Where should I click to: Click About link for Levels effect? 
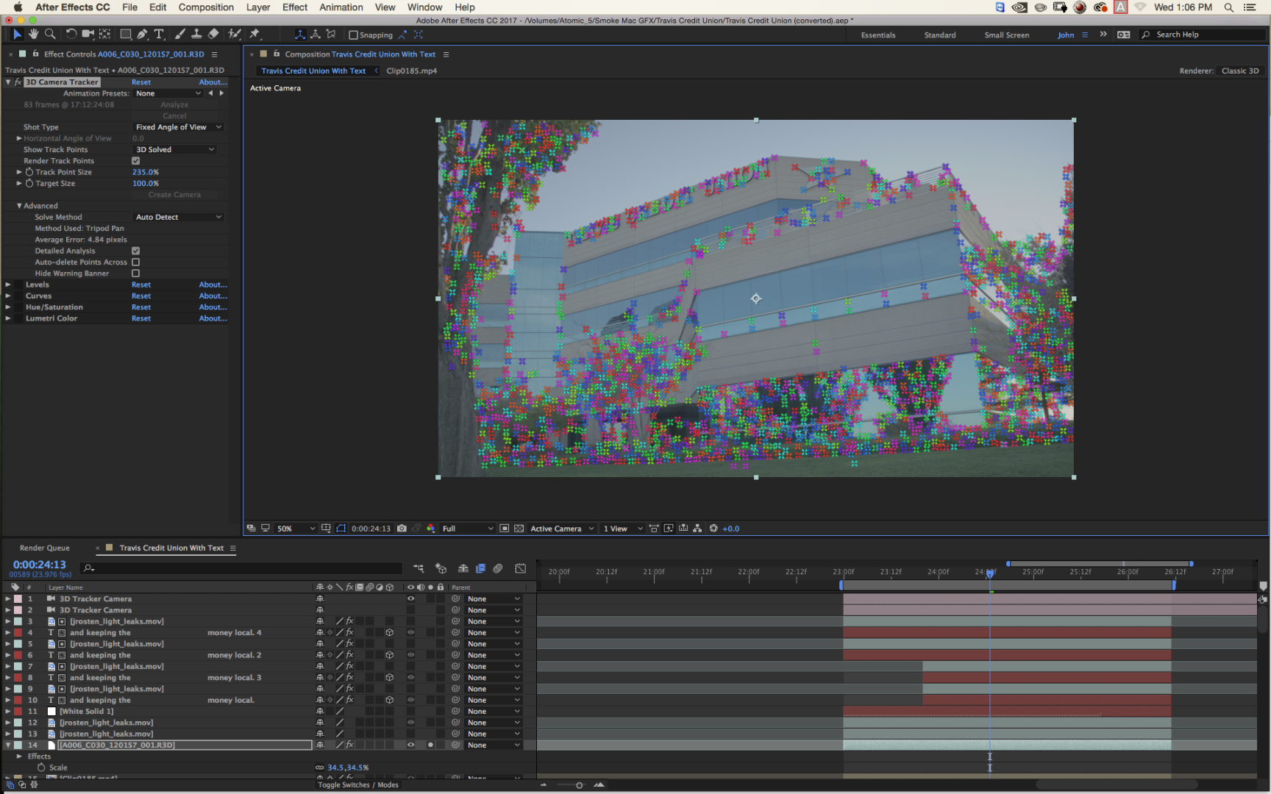[x=213, y=285]
